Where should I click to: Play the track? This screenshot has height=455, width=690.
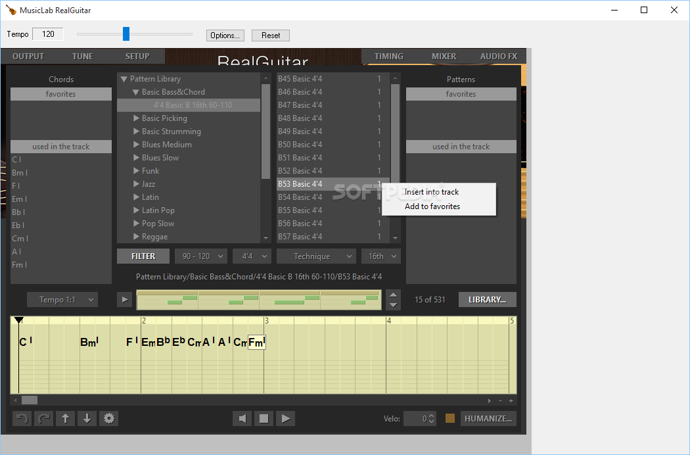click(286, 418)
